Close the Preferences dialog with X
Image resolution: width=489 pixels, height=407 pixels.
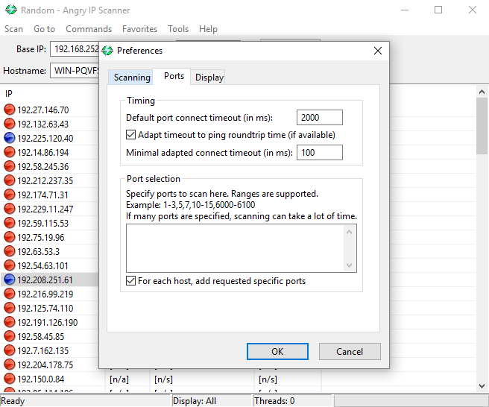[378, 51]
